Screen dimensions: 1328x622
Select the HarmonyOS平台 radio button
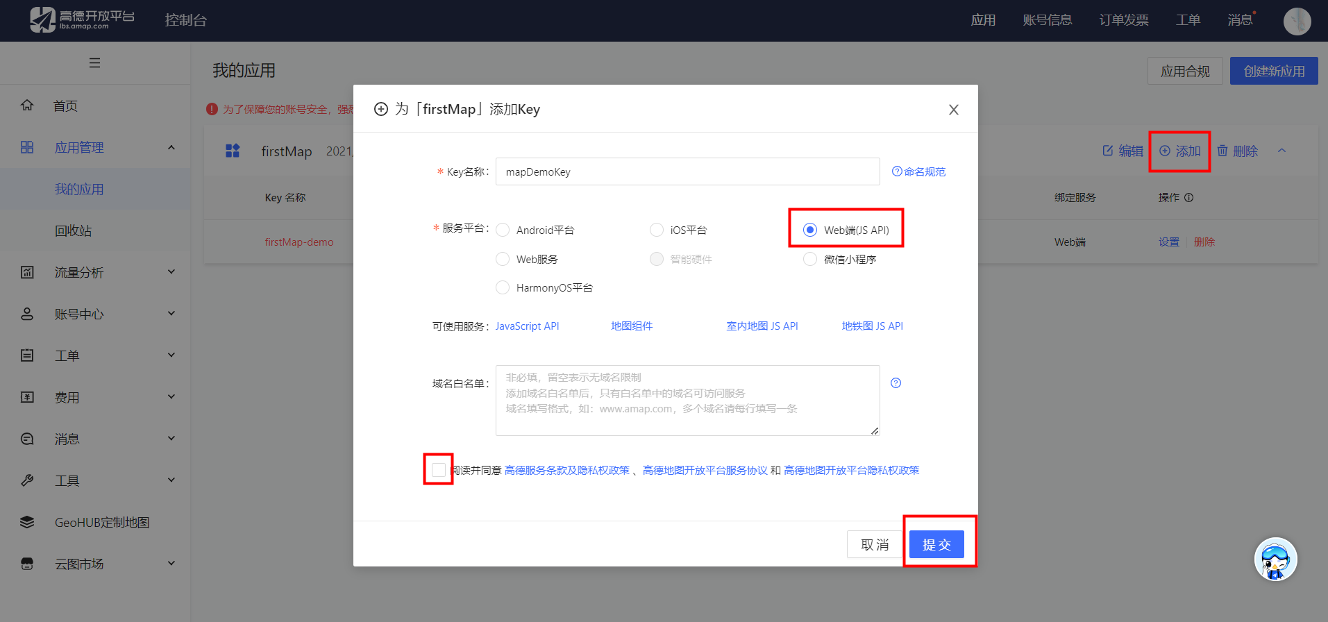click(x=503, y=287)
